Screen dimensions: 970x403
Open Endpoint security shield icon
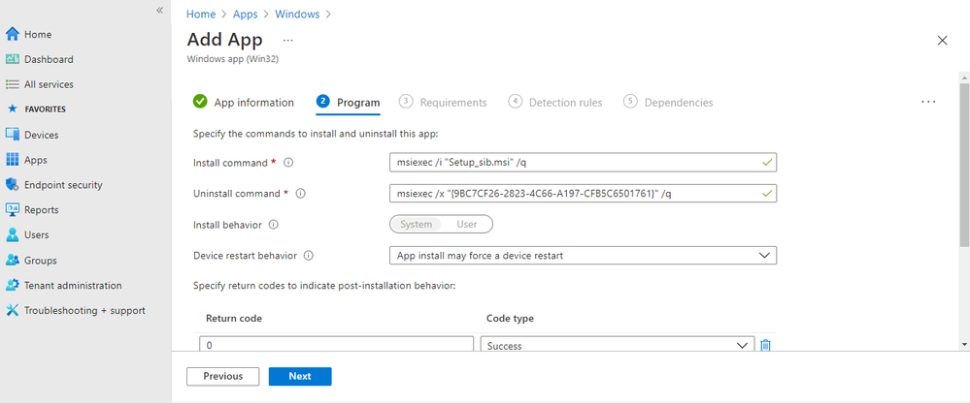13,185
